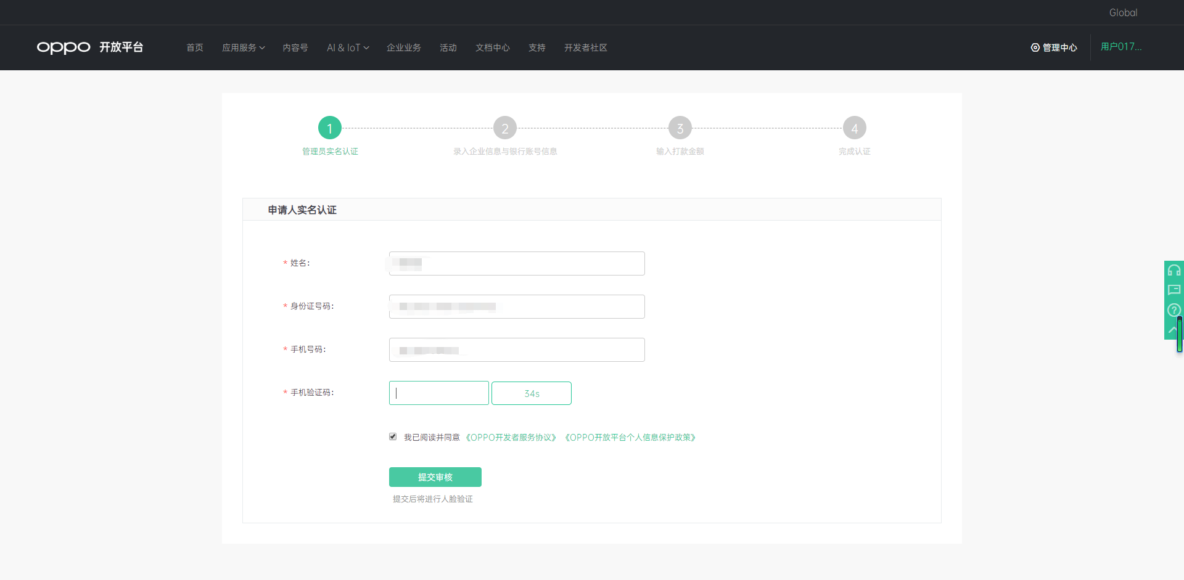
Task: Click the help question mark icon
Action: (x=1174, y=309)
